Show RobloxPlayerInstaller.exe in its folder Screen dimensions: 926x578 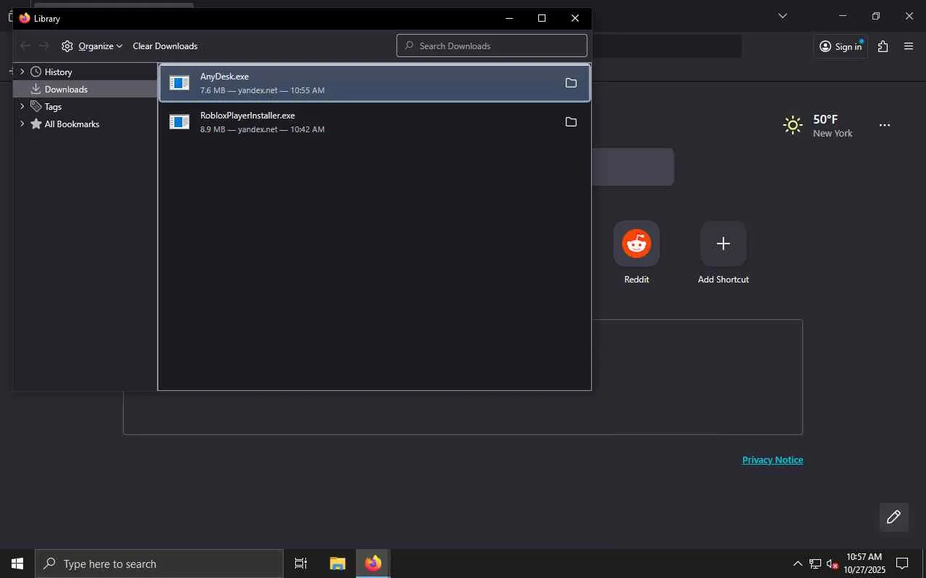point(571,122)
